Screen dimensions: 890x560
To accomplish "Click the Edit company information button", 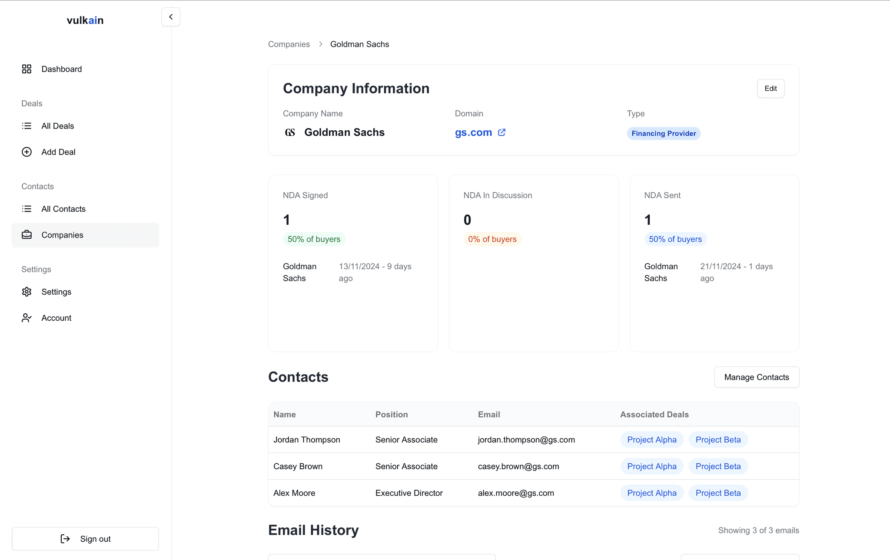I will (x=770, y=89).
